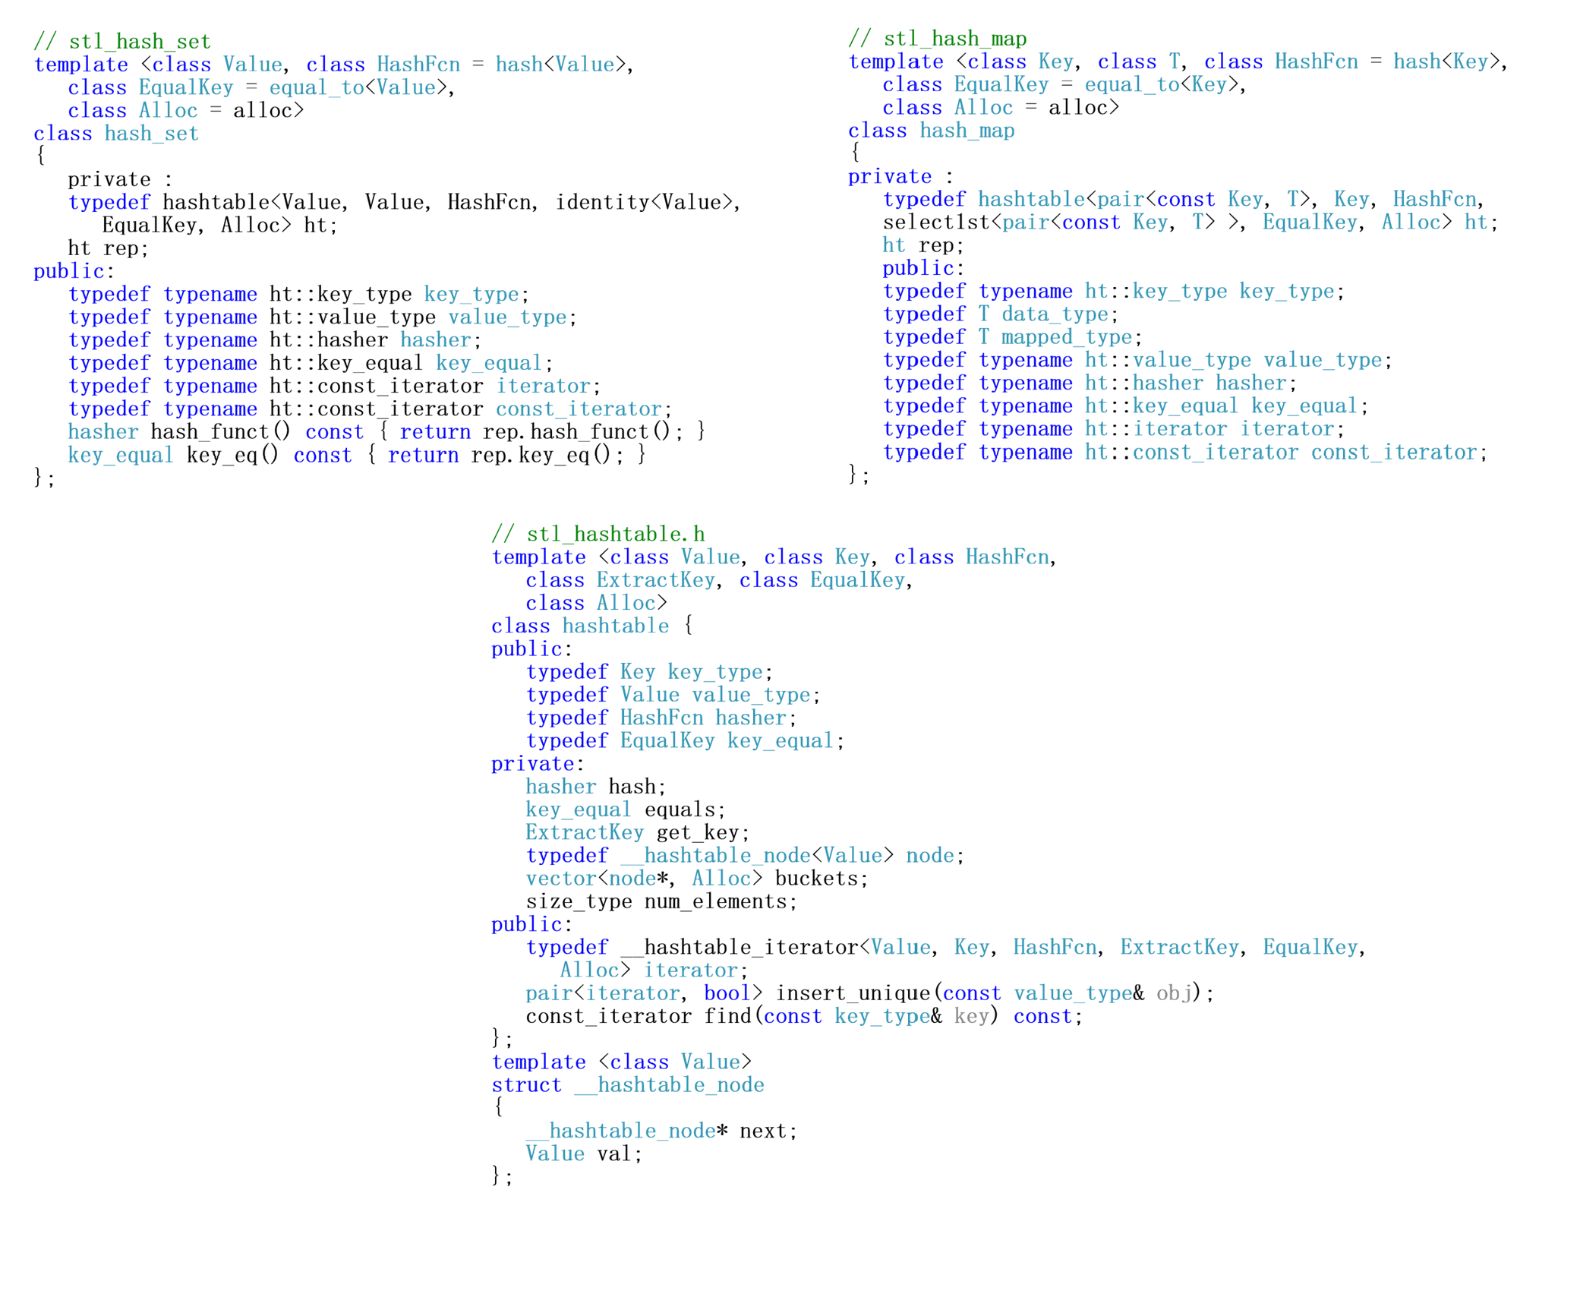Click mapped_type typedef in hash_map
This screenshot has width=1580, height=1297.
[x=1065, y=336]
